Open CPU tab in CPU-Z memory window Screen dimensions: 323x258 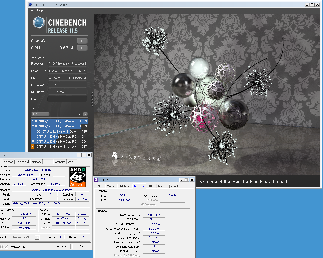[x=100, y=186]
